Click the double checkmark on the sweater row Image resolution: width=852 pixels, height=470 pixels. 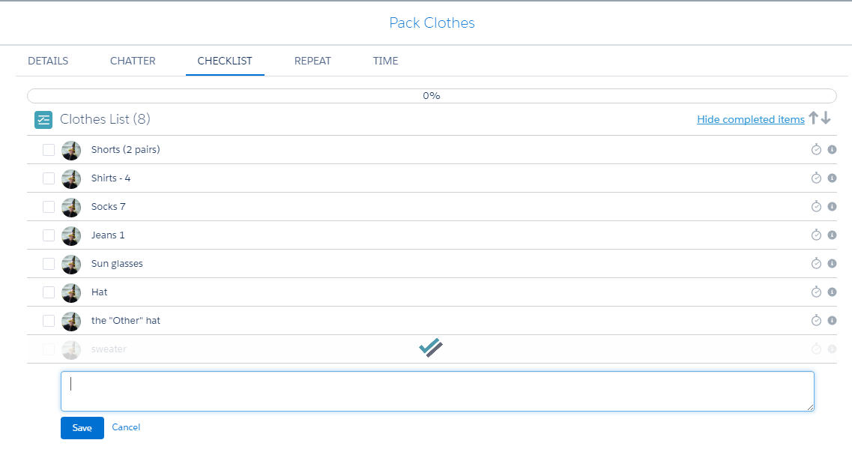(432, 347)
